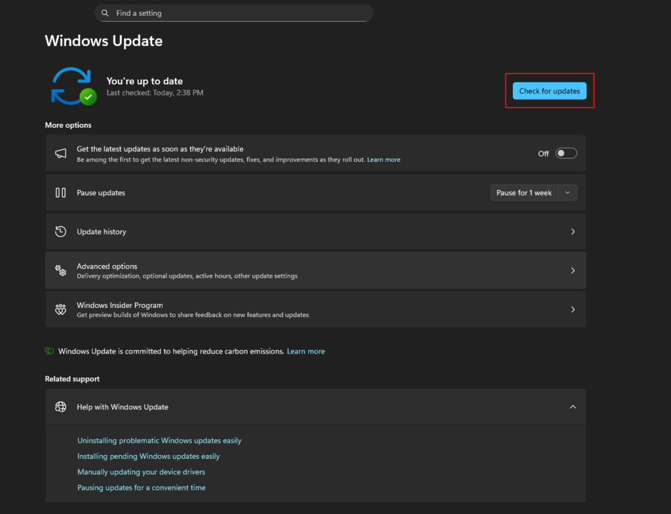
Task: Click the Windows Insider Program icon
Action: point(60,309)
